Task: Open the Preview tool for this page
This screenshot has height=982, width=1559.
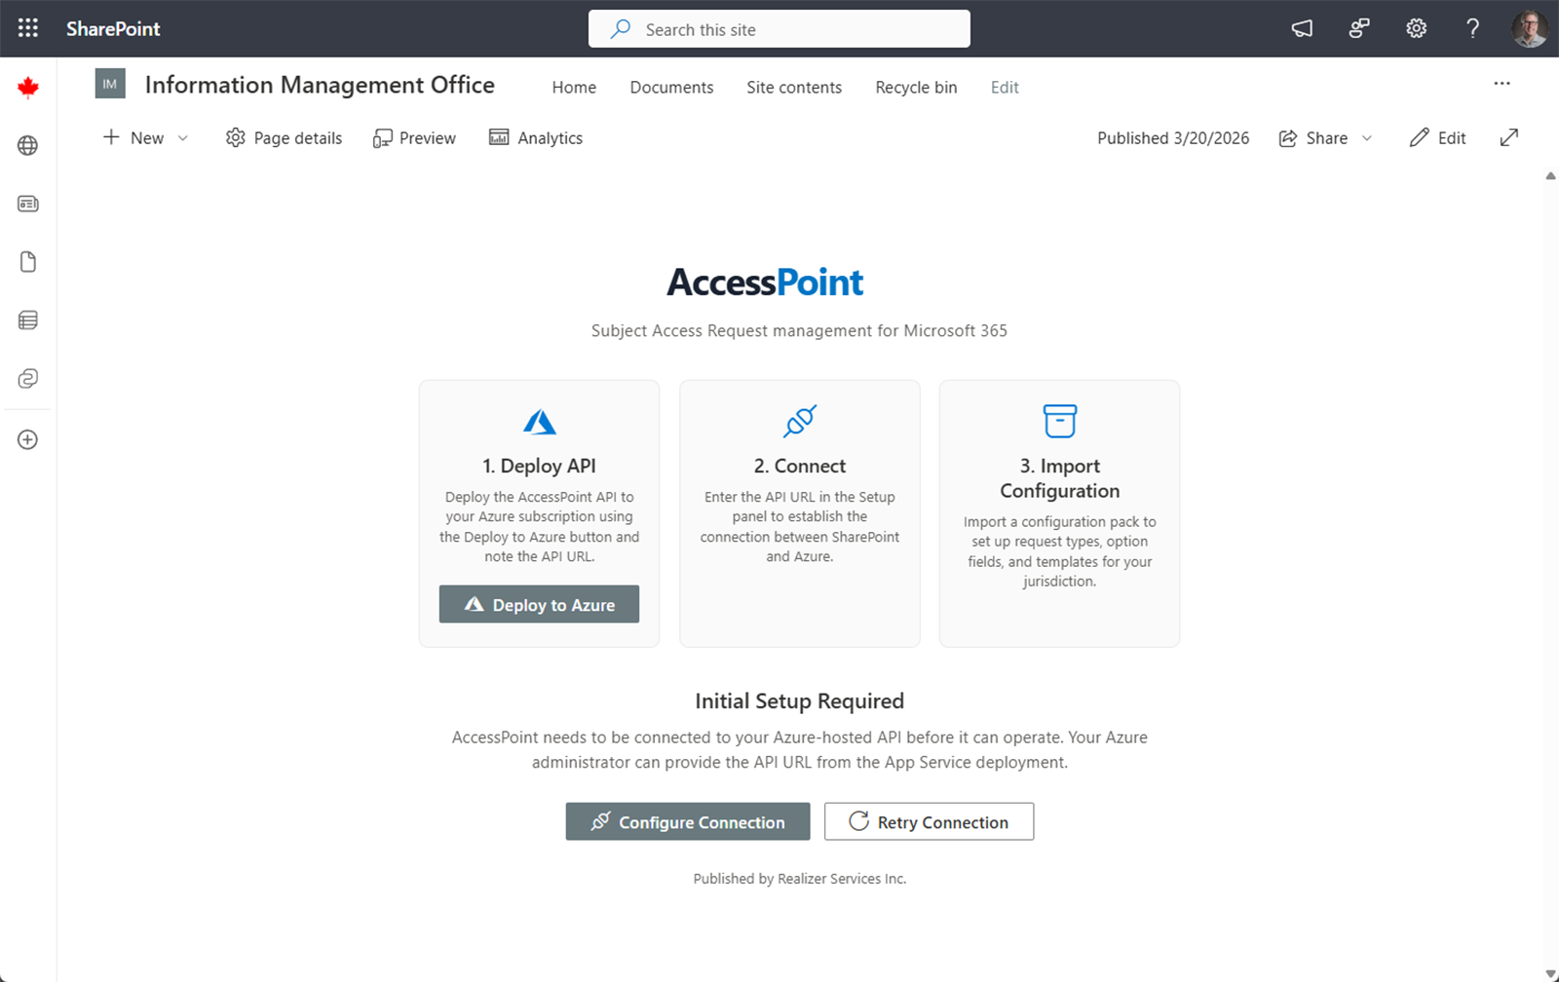Action: click(x=414, y=137)
